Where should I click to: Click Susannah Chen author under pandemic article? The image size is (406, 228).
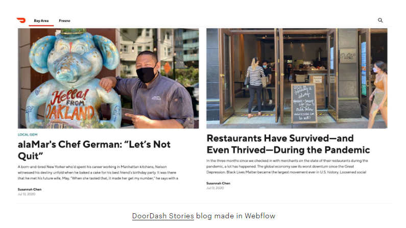218,183
